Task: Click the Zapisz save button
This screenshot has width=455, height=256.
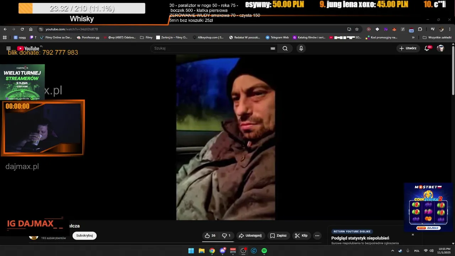Action: click(278, 235)
